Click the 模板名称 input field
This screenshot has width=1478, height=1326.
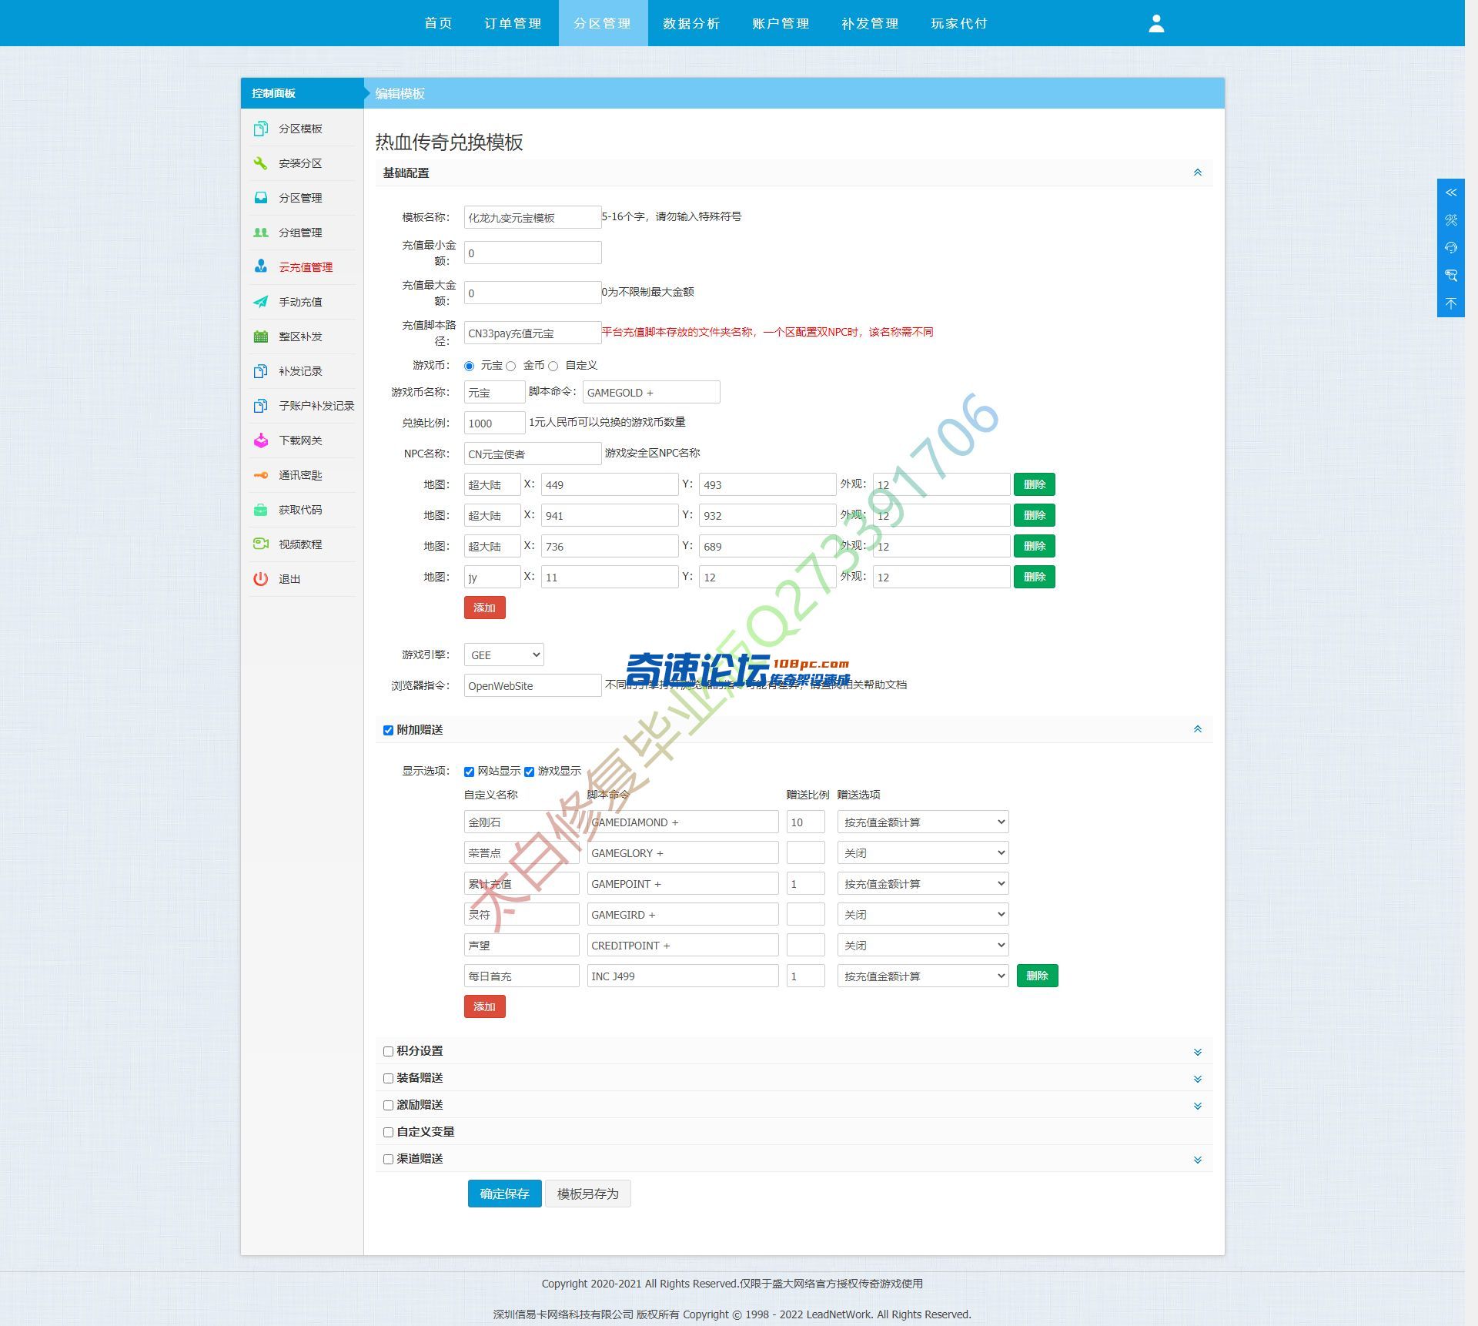coord(533,217)
